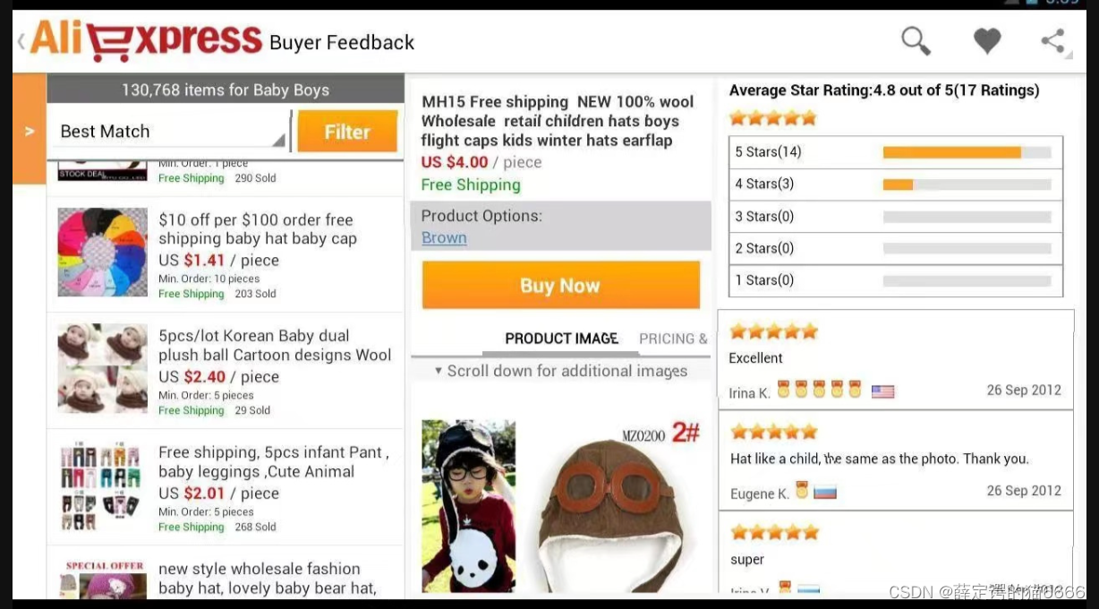Open Korean Baby dual plush ball listing
Screen dimensions: 1099x609
(x=275, y=345)
